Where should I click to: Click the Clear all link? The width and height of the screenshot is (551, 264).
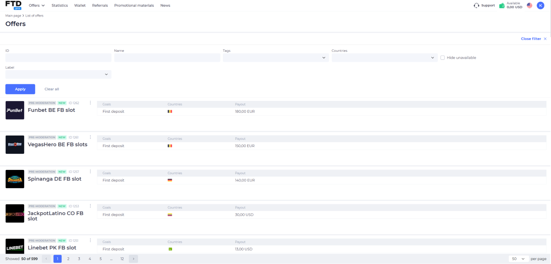pos(52,89)
